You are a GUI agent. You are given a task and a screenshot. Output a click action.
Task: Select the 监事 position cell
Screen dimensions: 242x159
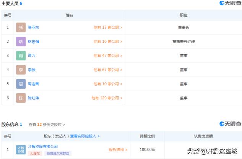pyautogui.click(x=184, y=98)
